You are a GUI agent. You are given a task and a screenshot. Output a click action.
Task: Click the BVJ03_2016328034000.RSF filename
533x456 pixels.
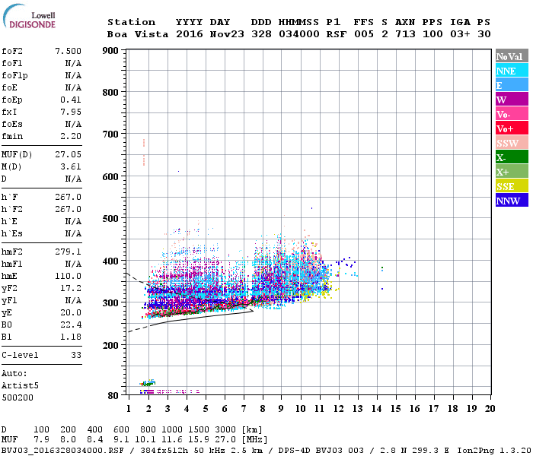[x=62, y=451]
